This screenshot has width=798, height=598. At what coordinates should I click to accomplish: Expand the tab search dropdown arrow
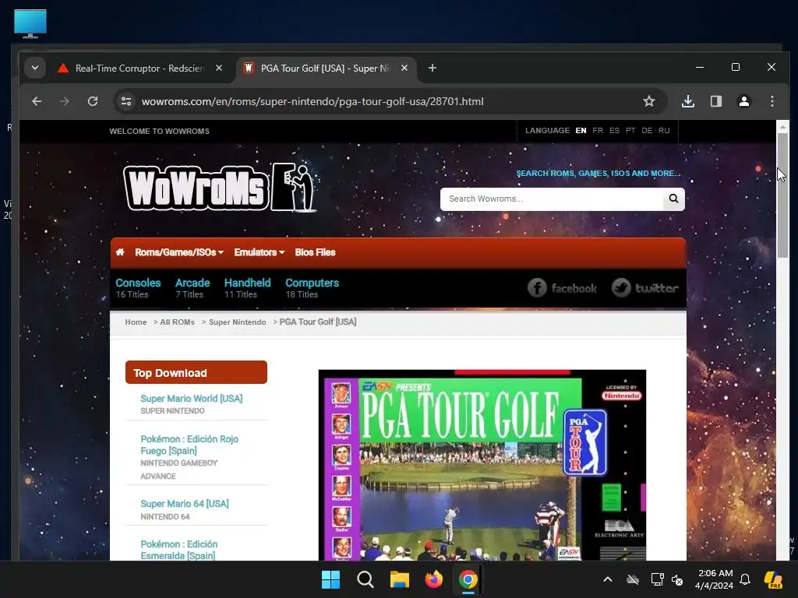pyautogui.click(x=34, y=68)
